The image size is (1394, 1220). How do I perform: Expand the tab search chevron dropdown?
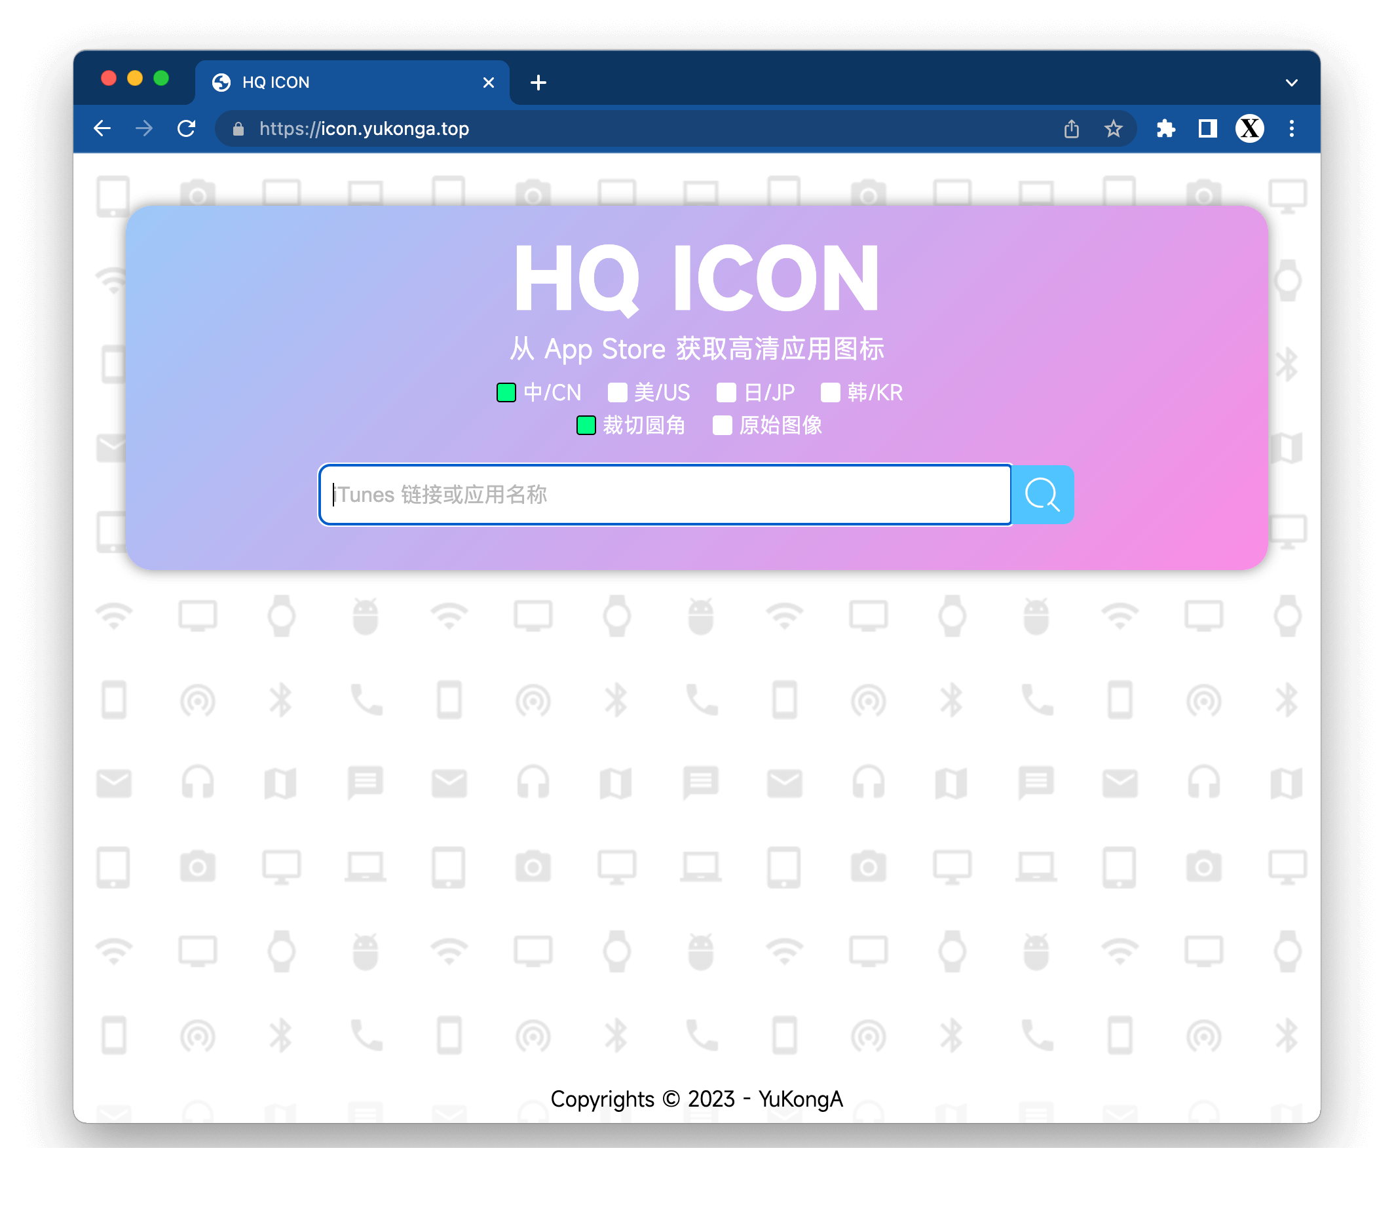(x=1291, y=83)
